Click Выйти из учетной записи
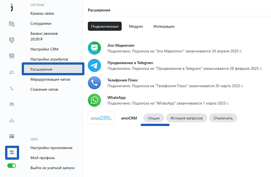Viewport: 271px width, 177px height. tap(53, 168)
